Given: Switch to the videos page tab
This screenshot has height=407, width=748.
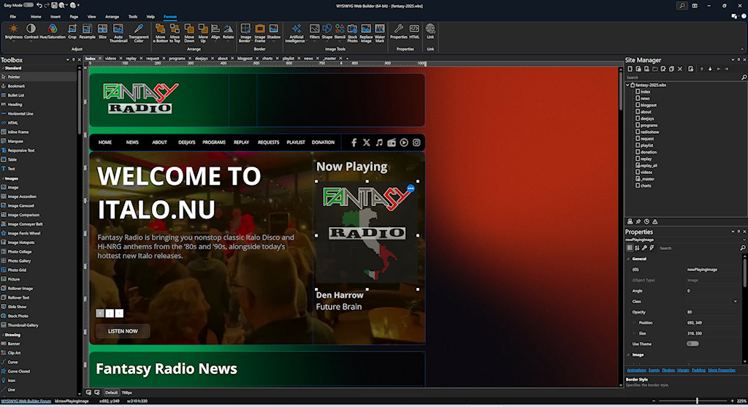Looking at the screenshot, I should coord(111,58).
